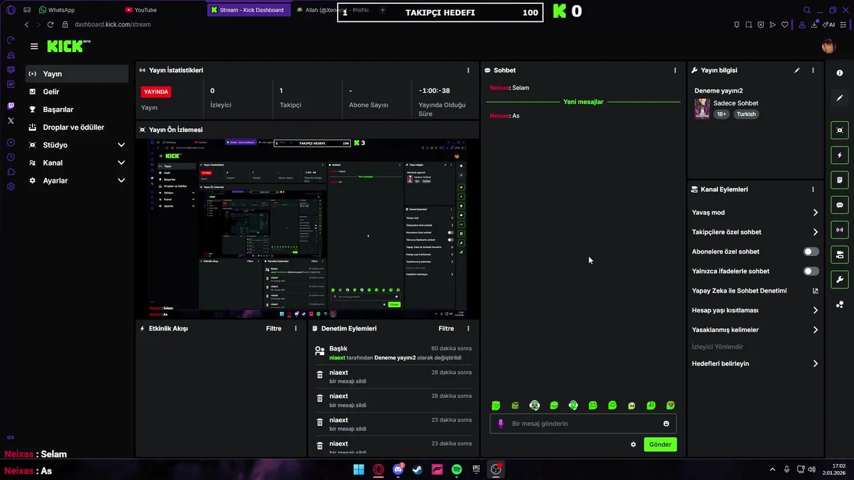Open Yavaş mod options chevron
This screenshot has width=854, height=480.
815,213
